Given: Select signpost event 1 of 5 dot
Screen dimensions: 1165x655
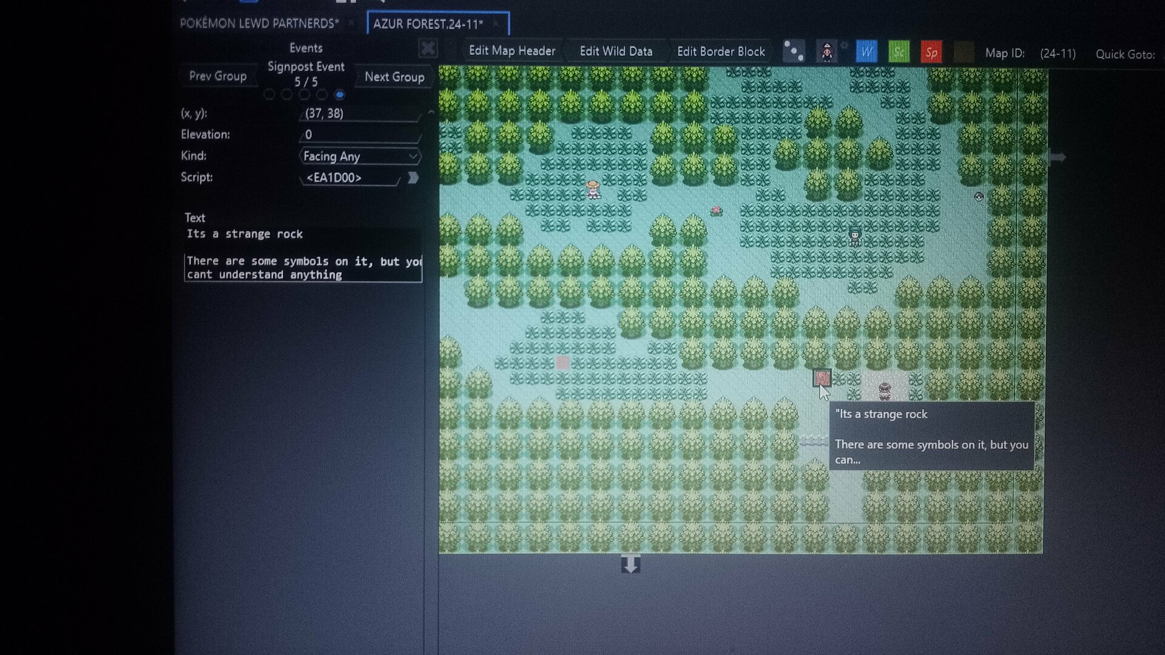Looking at the screenshot, I should click(269, 95).
